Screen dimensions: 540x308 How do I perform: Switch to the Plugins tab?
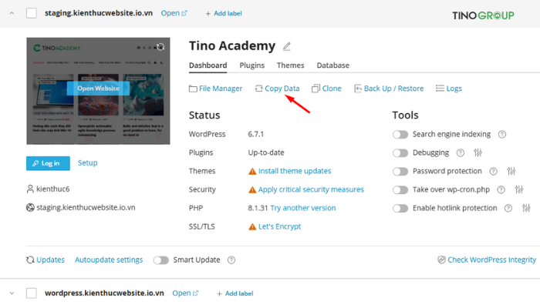[x=252, y=65]
